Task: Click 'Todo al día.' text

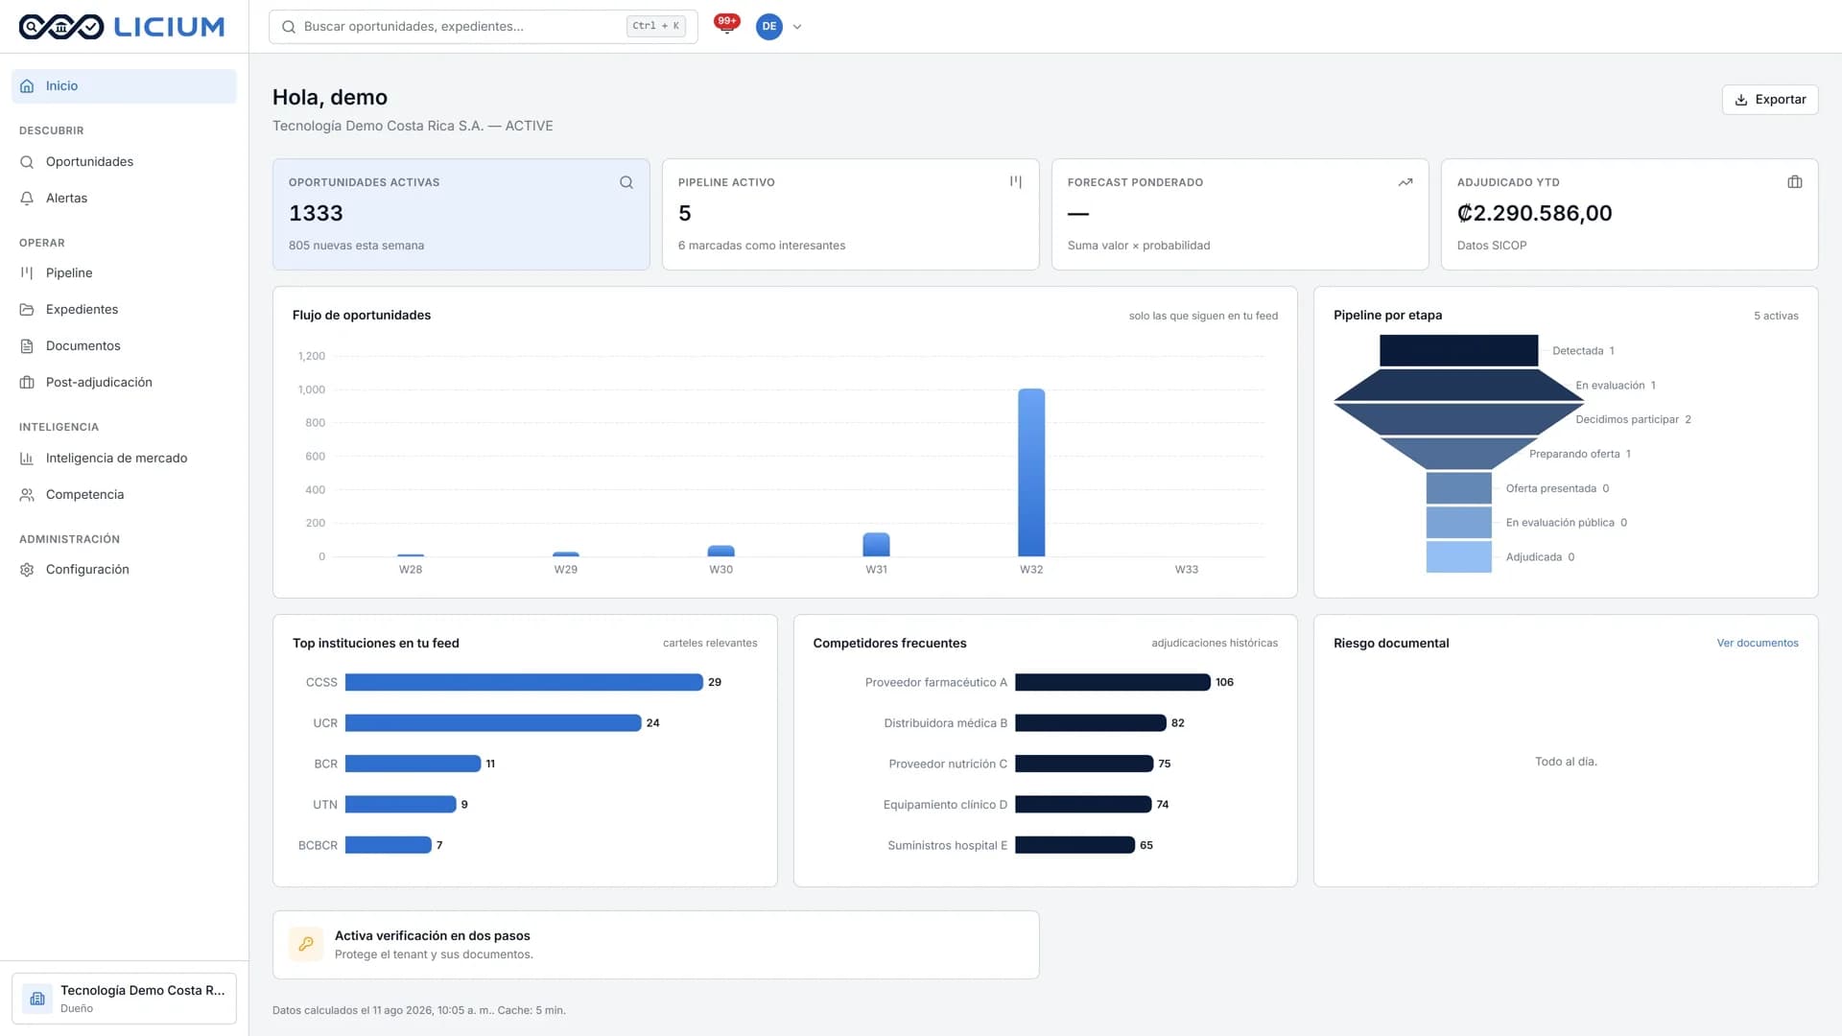Action: 1566,762
